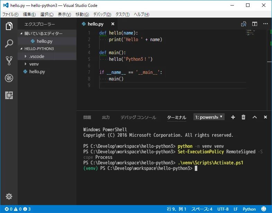This screenshot has height=213, width=272.
Task: Collapse the open editors section
Action: tap(21, 33)
